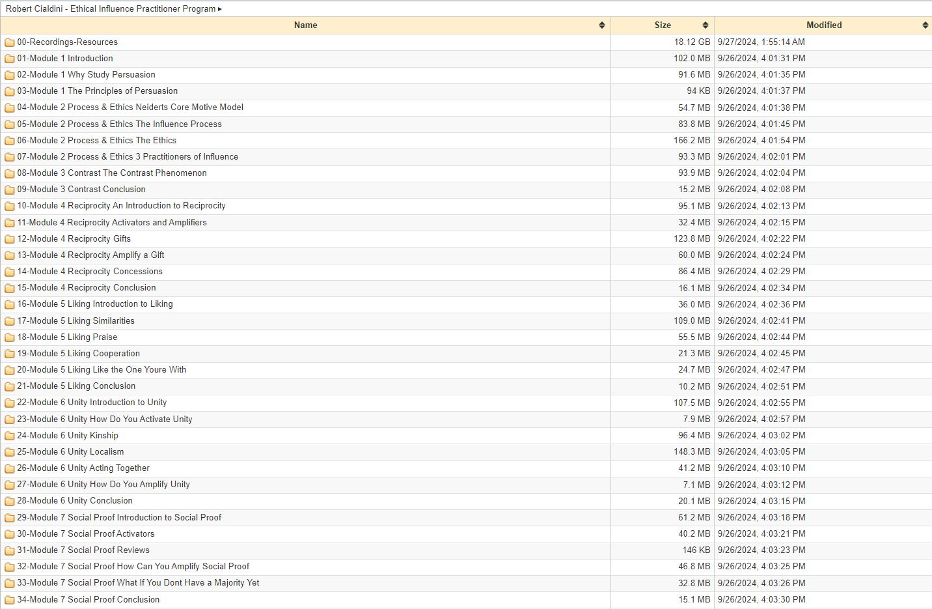The width and height of the screenshot is (932, 609).
Task: Open 19-Module 5 Liking Cooperation folder
Action: pyautogui.click(x=79, y=354)
